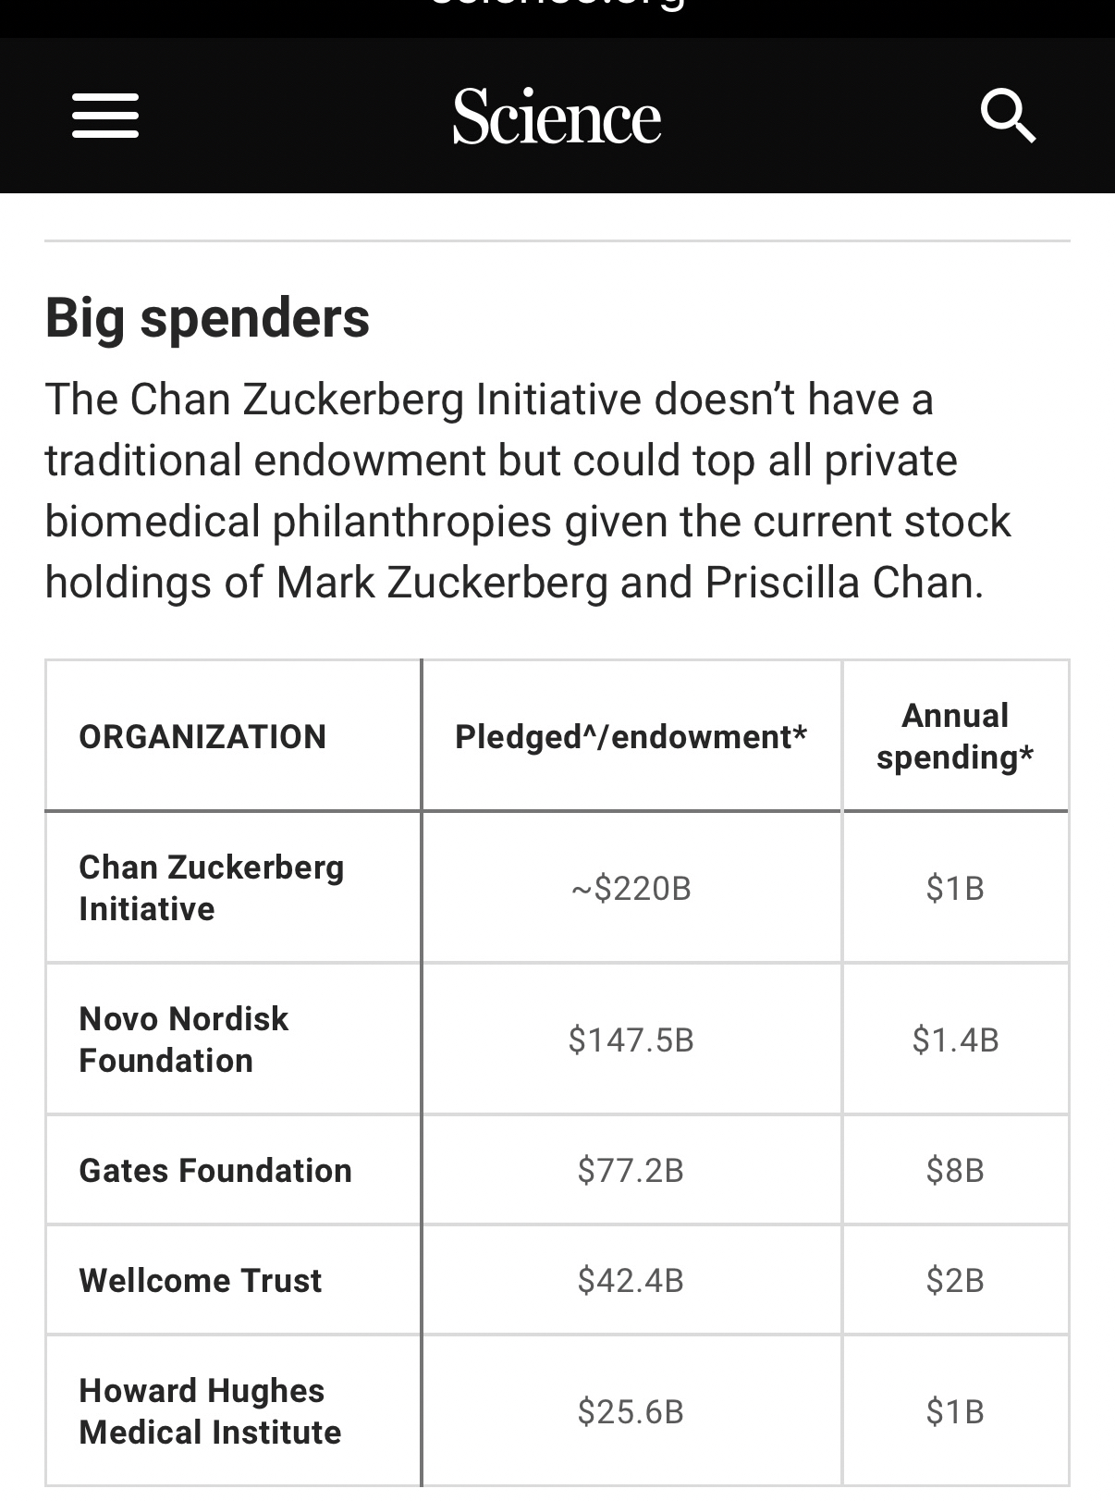Tap the $147.5B endowment cell
The image size is (1115, 1501).
pos(631,1040)
